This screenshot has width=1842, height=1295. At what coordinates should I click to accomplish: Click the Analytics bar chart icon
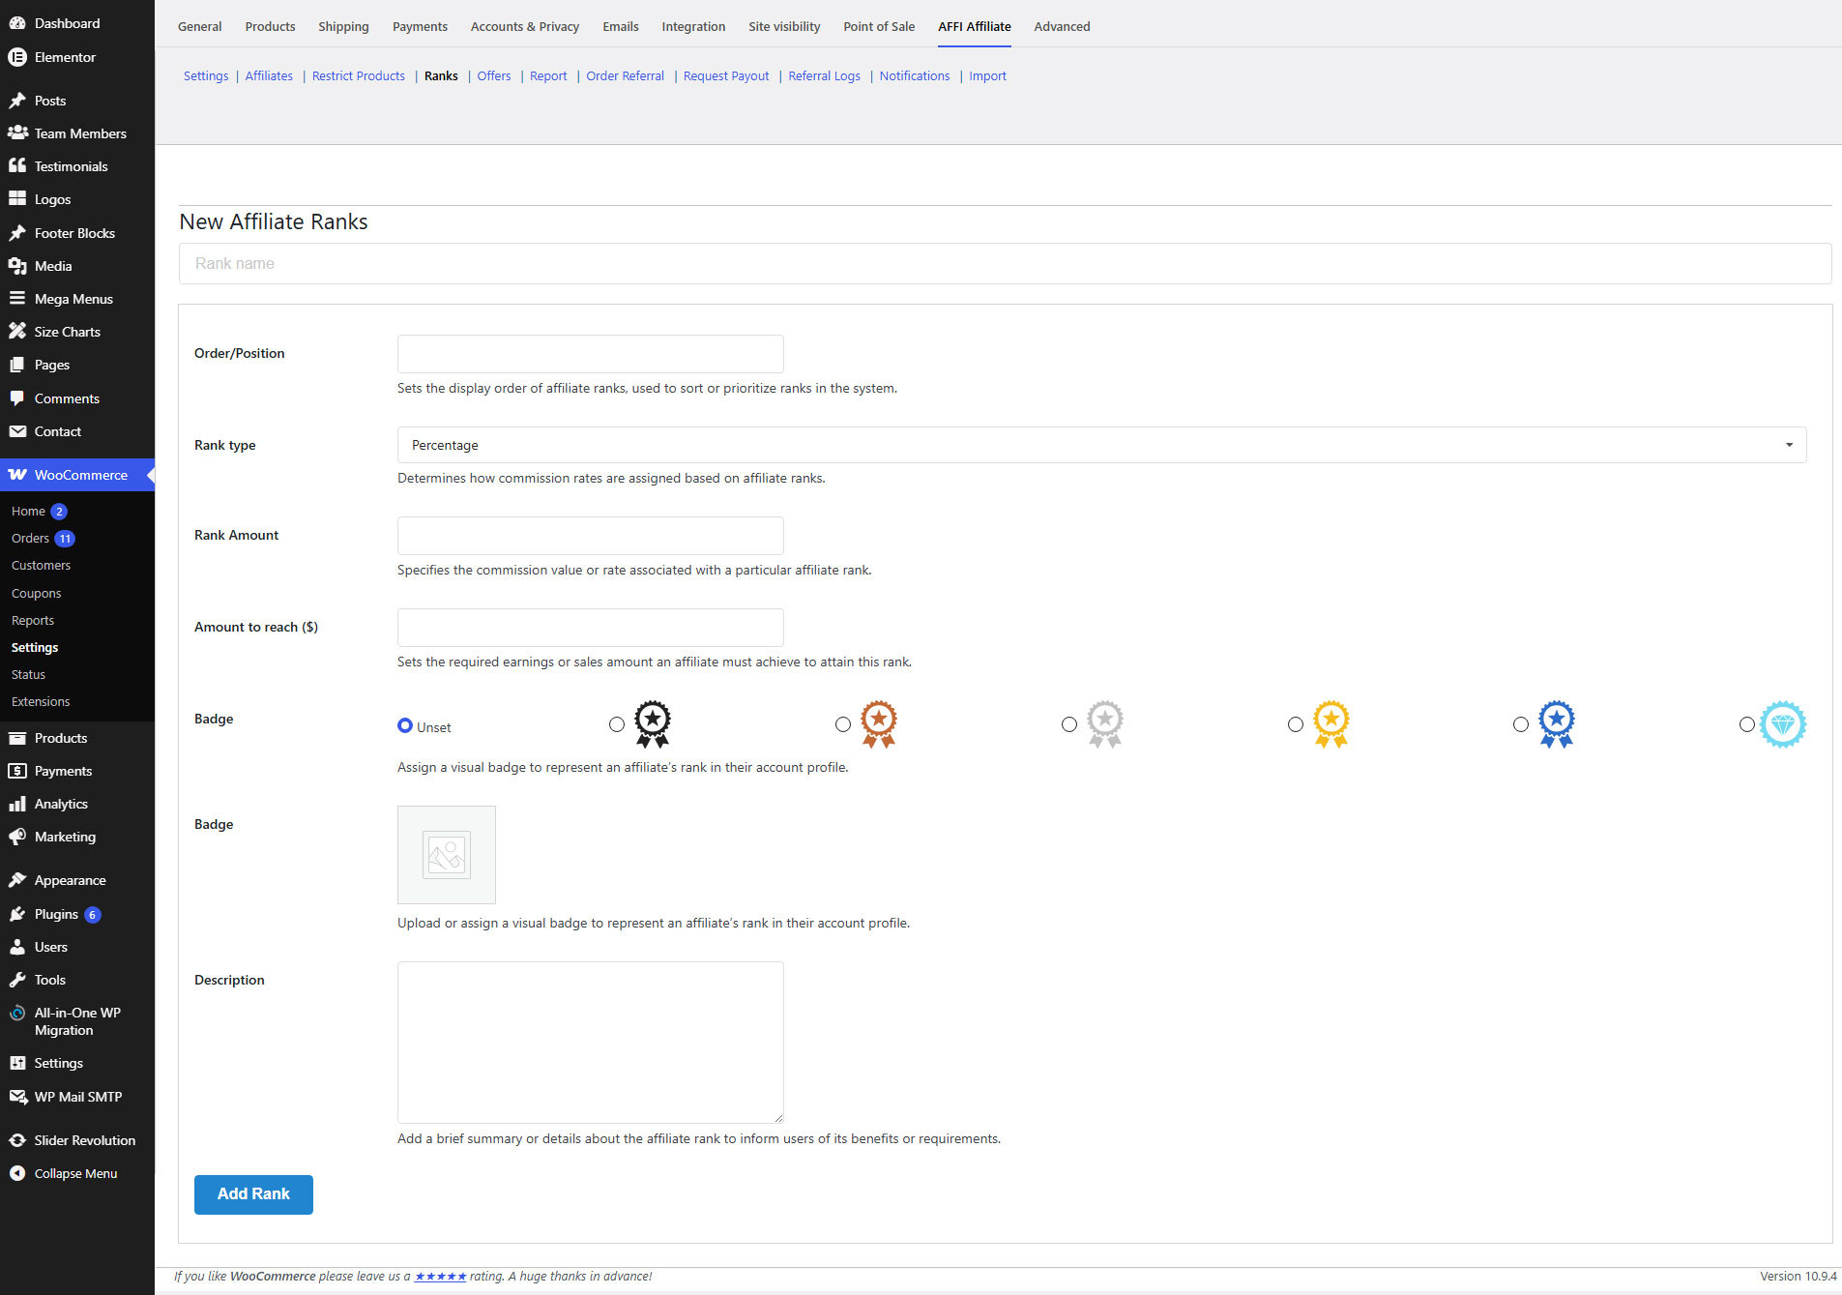point(17,804)
